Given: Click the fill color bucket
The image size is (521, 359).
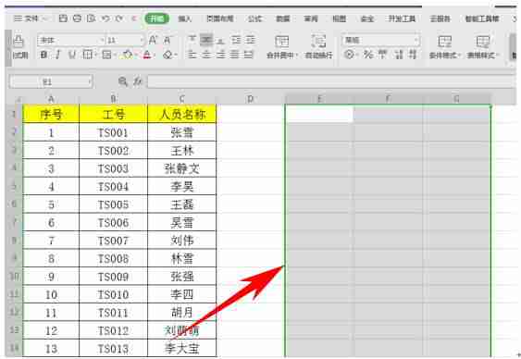Looking at the screenshot, I should (x=128, y=55).
